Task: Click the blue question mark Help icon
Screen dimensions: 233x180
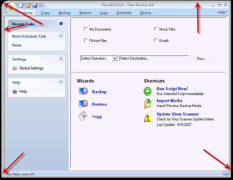Action: coord(15,91)
